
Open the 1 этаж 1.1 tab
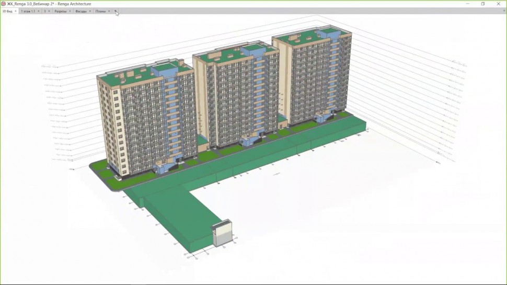[x=28, y=11]
